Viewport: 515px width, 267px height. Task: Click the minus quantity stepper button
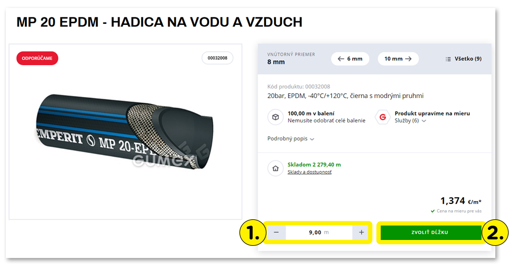(x=276, y=232)
